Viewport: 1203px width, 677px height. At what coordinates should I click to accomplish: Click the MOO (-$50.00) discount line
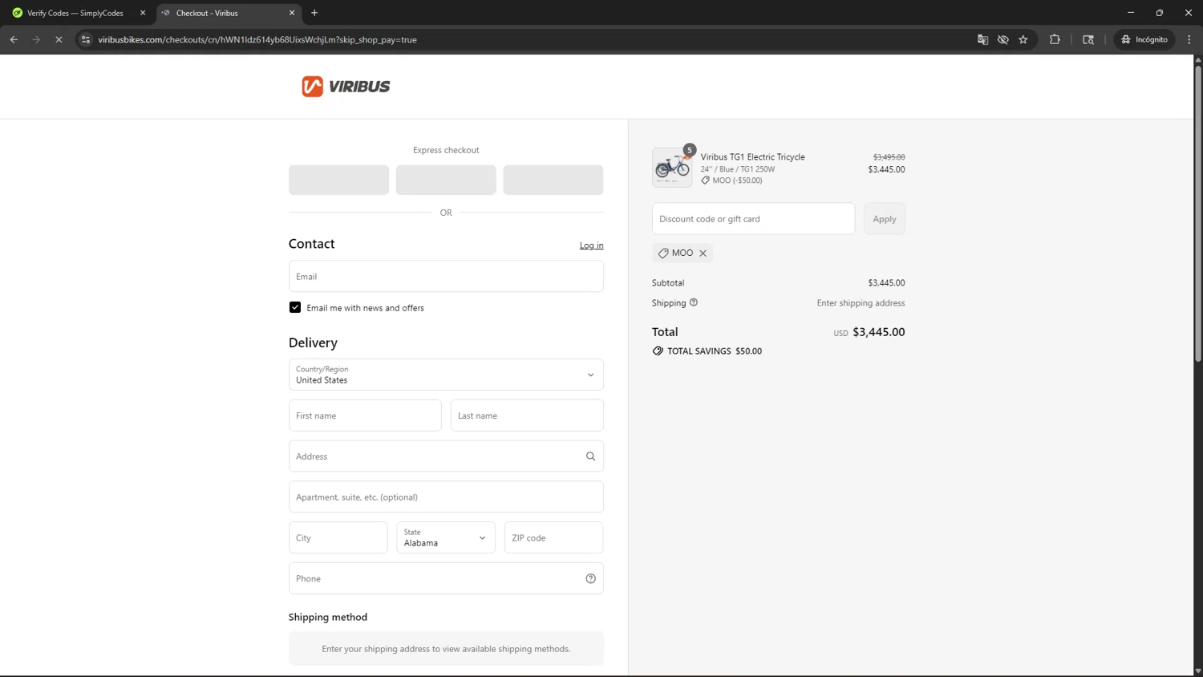click(731, 180)
